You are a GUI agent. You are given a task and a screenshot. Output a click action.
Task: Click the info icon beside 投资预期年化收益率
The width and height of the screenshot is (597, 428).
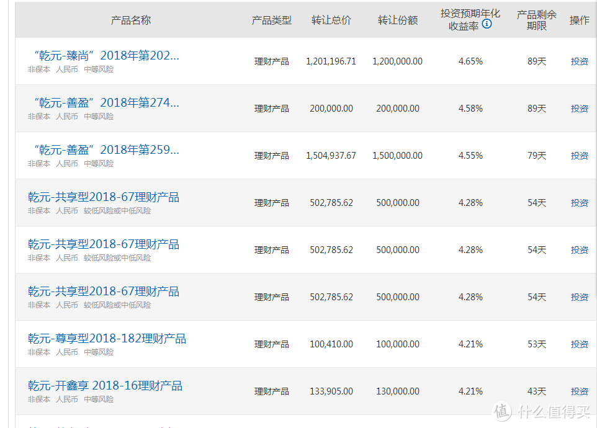click(x=487, y=24)
